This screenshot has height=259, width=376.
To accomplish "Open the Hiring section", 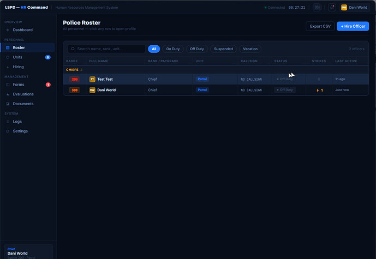I will [x=18, y=67].
